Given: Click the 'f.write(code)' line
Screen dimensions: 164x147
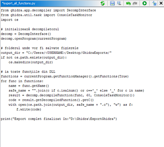Looking at the screenshot, I should [29, 110].
